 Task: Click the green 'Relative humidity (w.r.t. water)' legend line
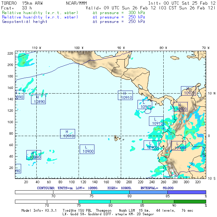click(x=40, y=13)
